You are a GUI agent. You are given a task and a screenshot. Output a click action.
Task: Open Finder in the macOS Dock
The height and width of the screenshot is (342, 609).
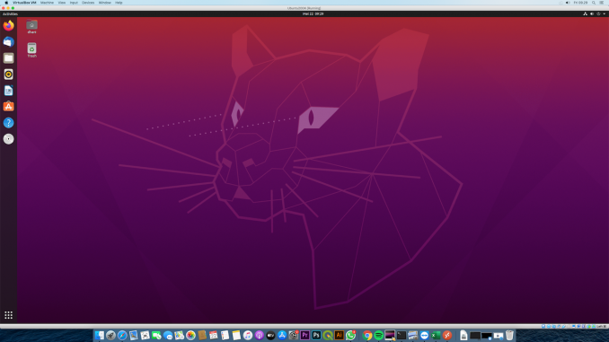[x=100, y=336]
